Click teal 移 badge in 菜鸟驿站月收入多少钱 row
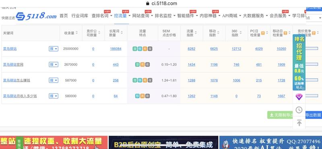The width and height of the screenshot is (322, 149). [x=137, y=96]
